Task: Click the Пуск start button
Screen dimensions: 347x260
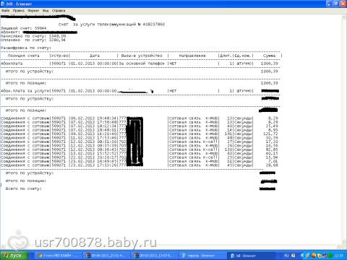Action: [14, 256]
